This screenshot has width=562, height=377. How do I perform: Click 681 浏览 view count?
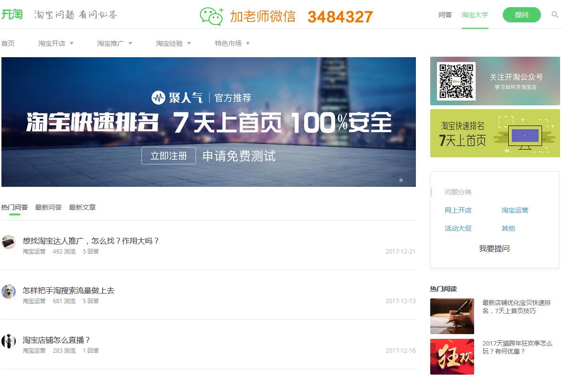[x=64, y=301]
